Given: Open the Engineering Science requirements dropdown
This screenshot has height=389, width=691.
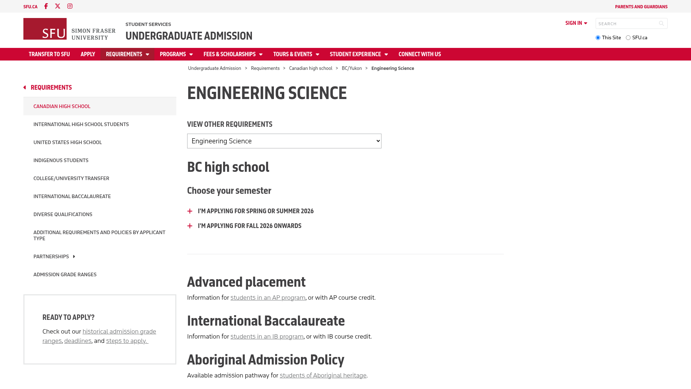Looking at the screenshot, I should coord(284,141).
